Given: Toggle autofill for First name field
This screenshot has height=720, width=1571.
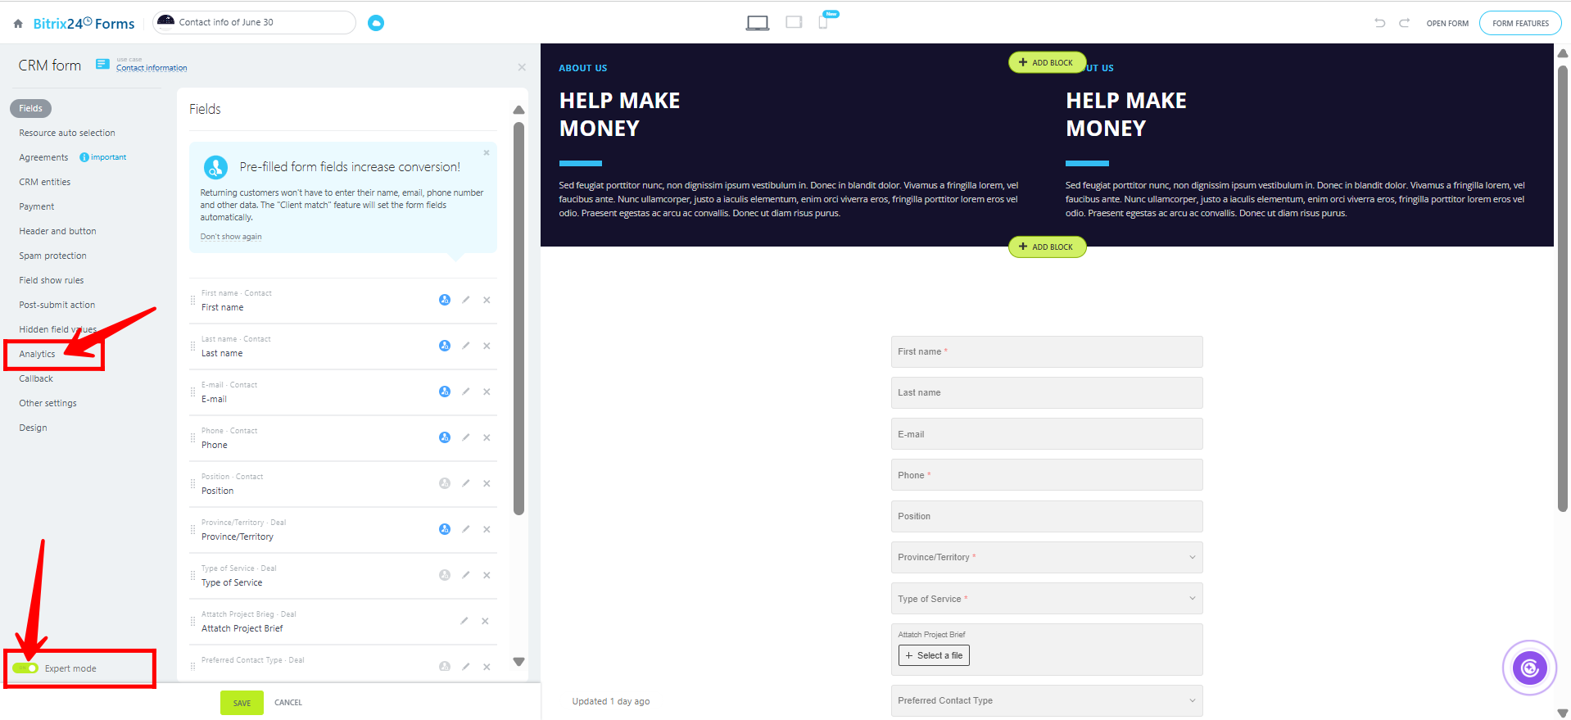Looking at the screenshot, I should [445, 300].
